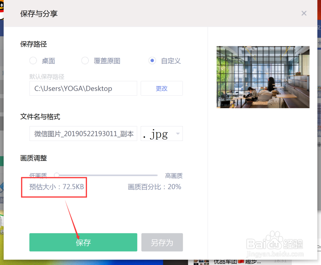
Task: Click the 文件名与格式 heading
Action: point(40,117)
